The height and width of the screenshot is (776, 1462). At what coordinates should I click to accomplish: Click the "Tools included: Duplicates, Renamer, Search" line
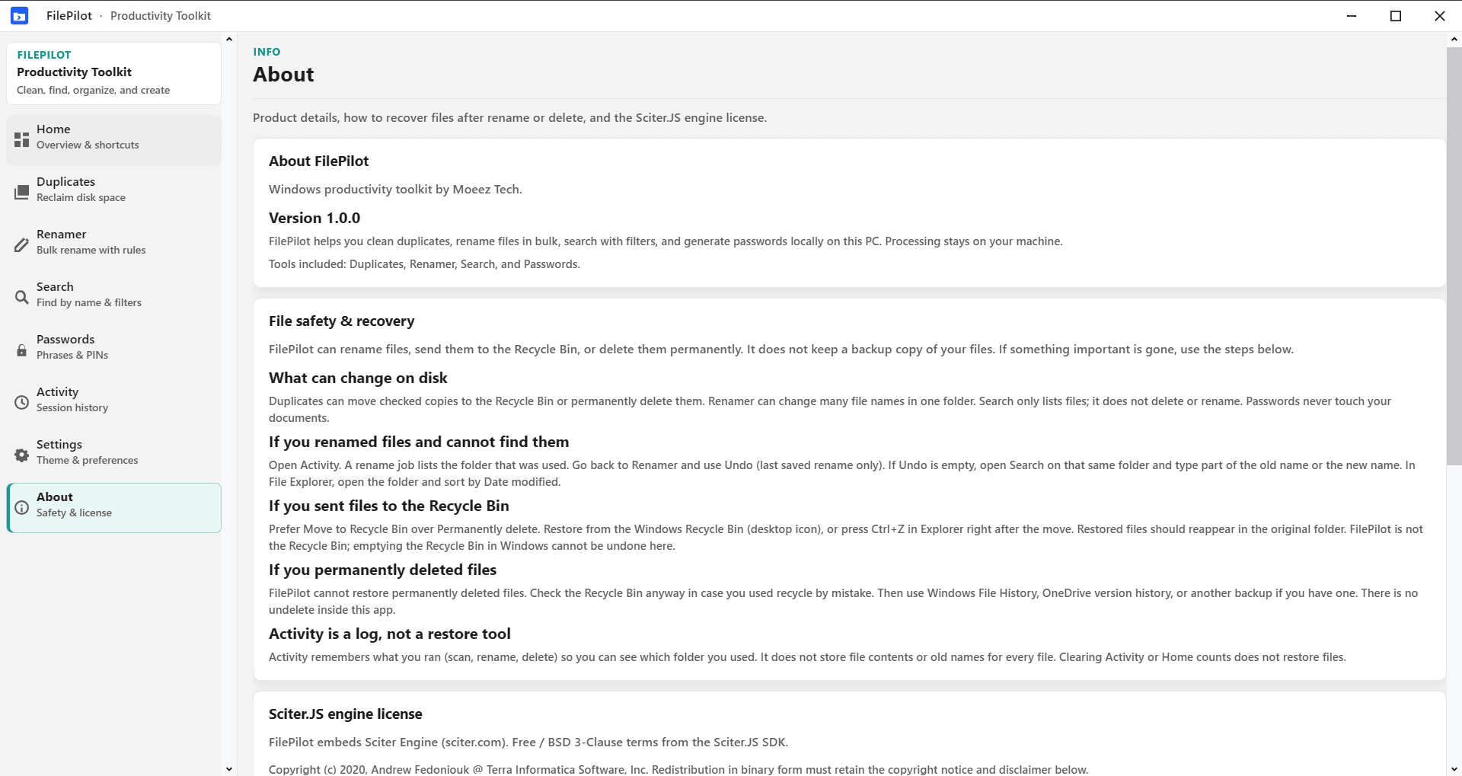[424, 264]
